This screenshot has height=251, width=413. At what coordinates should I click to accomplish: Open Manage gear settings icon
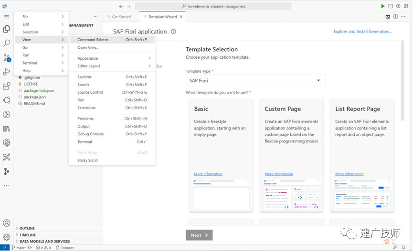tap(7, 237)
